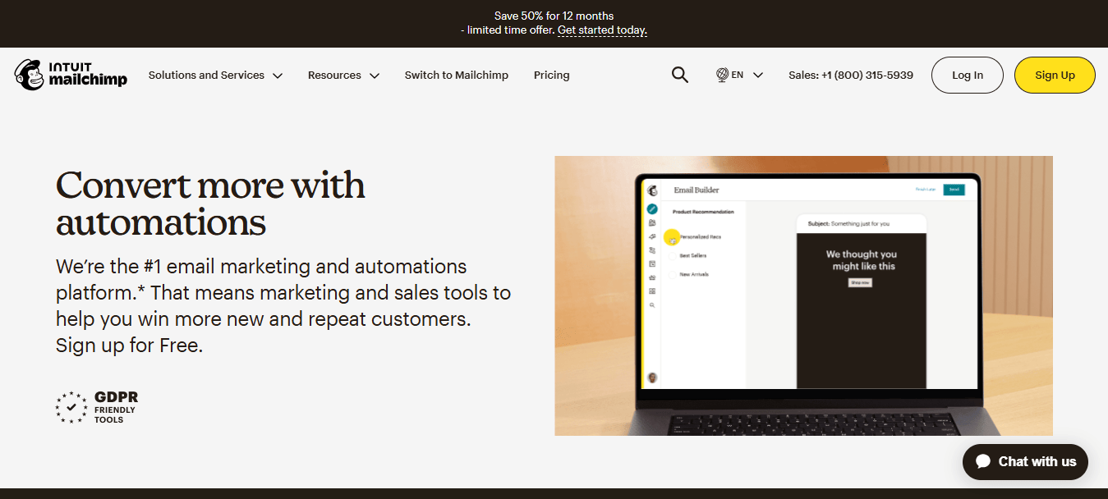
Task: Click the Intuit Mailchimp logo
Action: click(71, 75)
